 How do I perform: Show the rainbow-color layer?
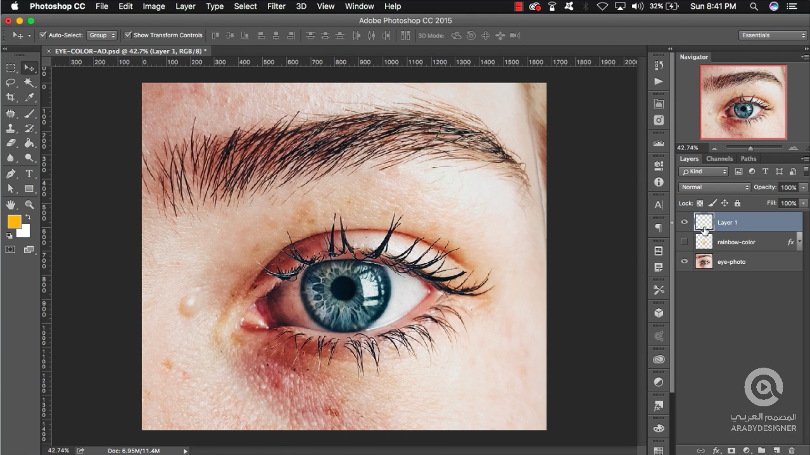pos(684,242)
